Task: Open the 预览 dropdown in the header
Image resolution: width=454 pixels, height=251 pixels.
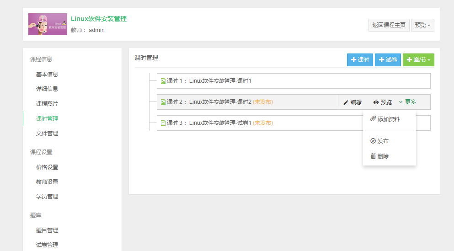Action: point(422,25)
